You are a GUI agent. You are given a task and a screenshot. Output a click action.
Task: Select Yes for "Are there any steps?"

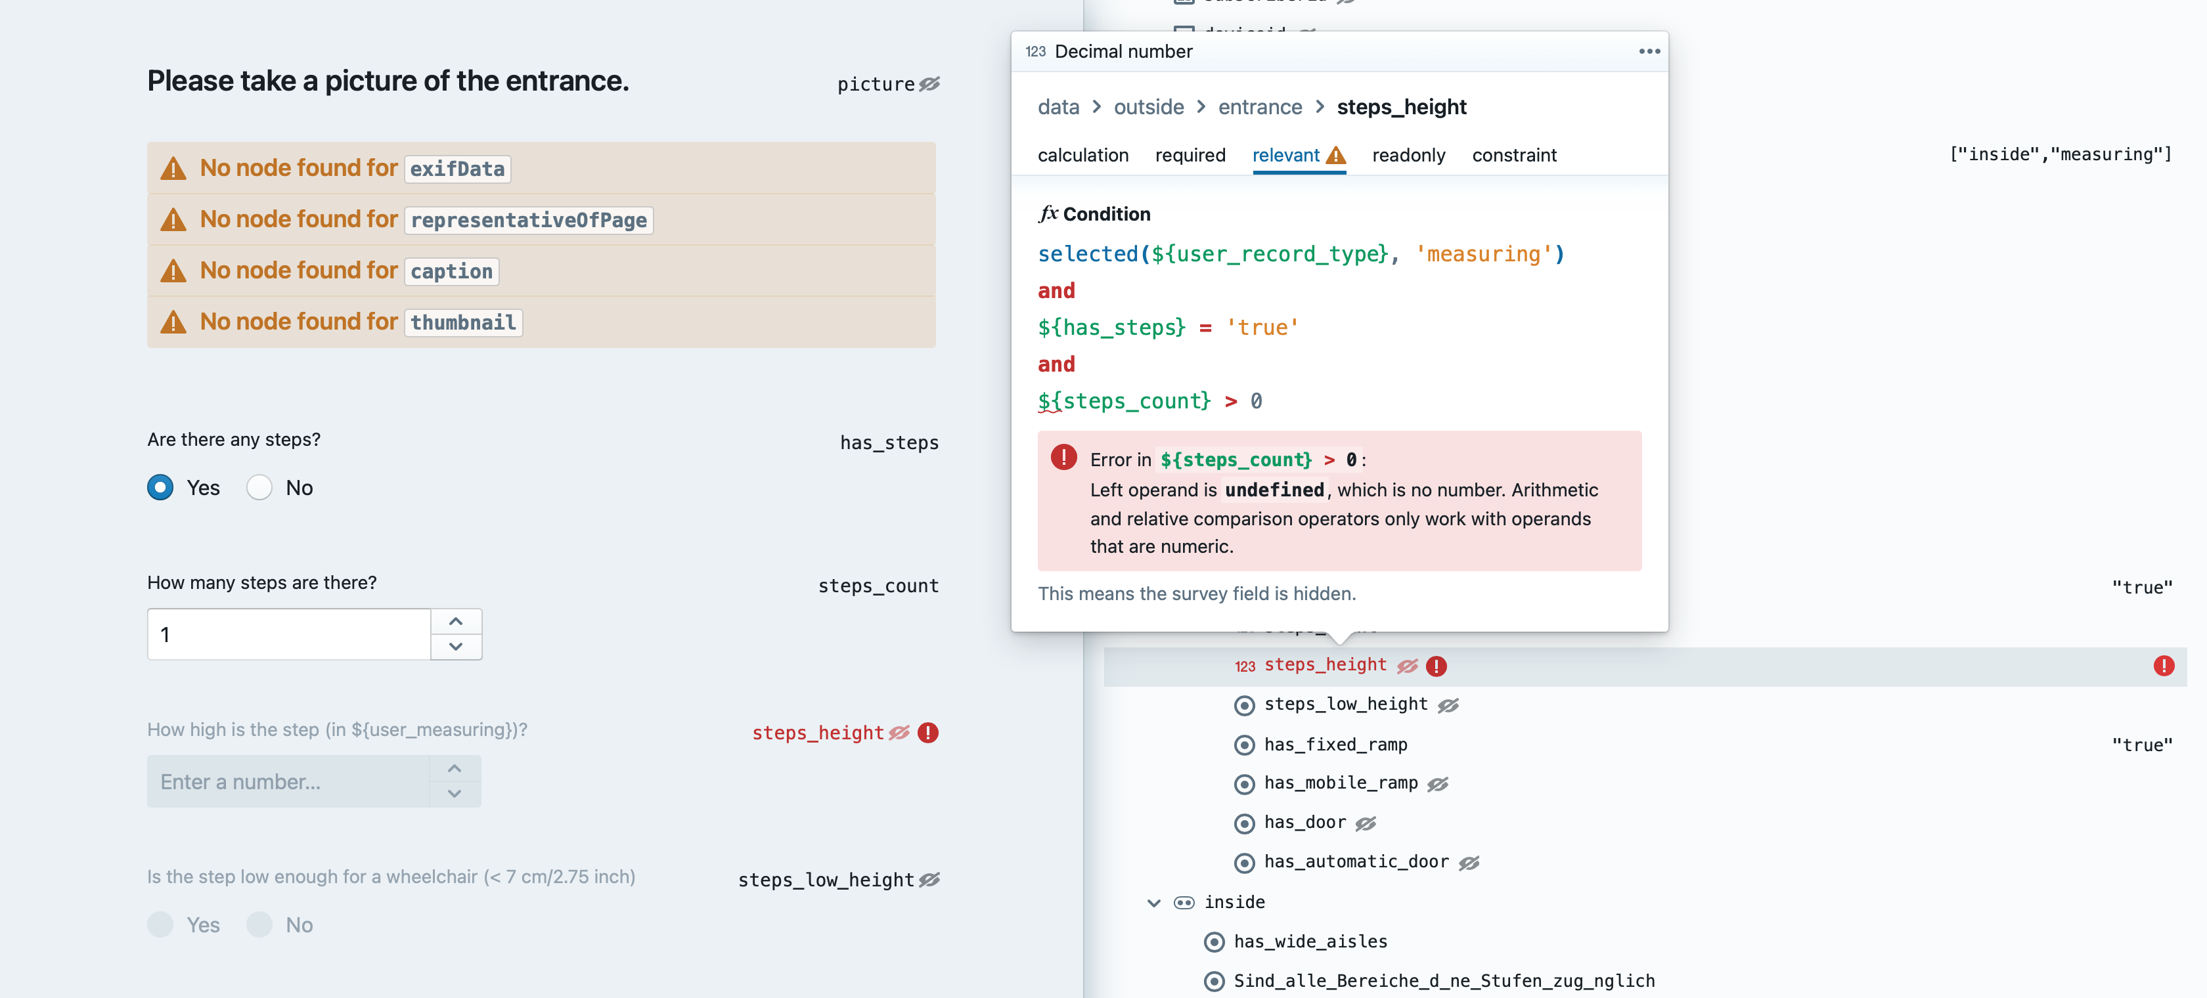pyautogui.click(x=160, y=487)
